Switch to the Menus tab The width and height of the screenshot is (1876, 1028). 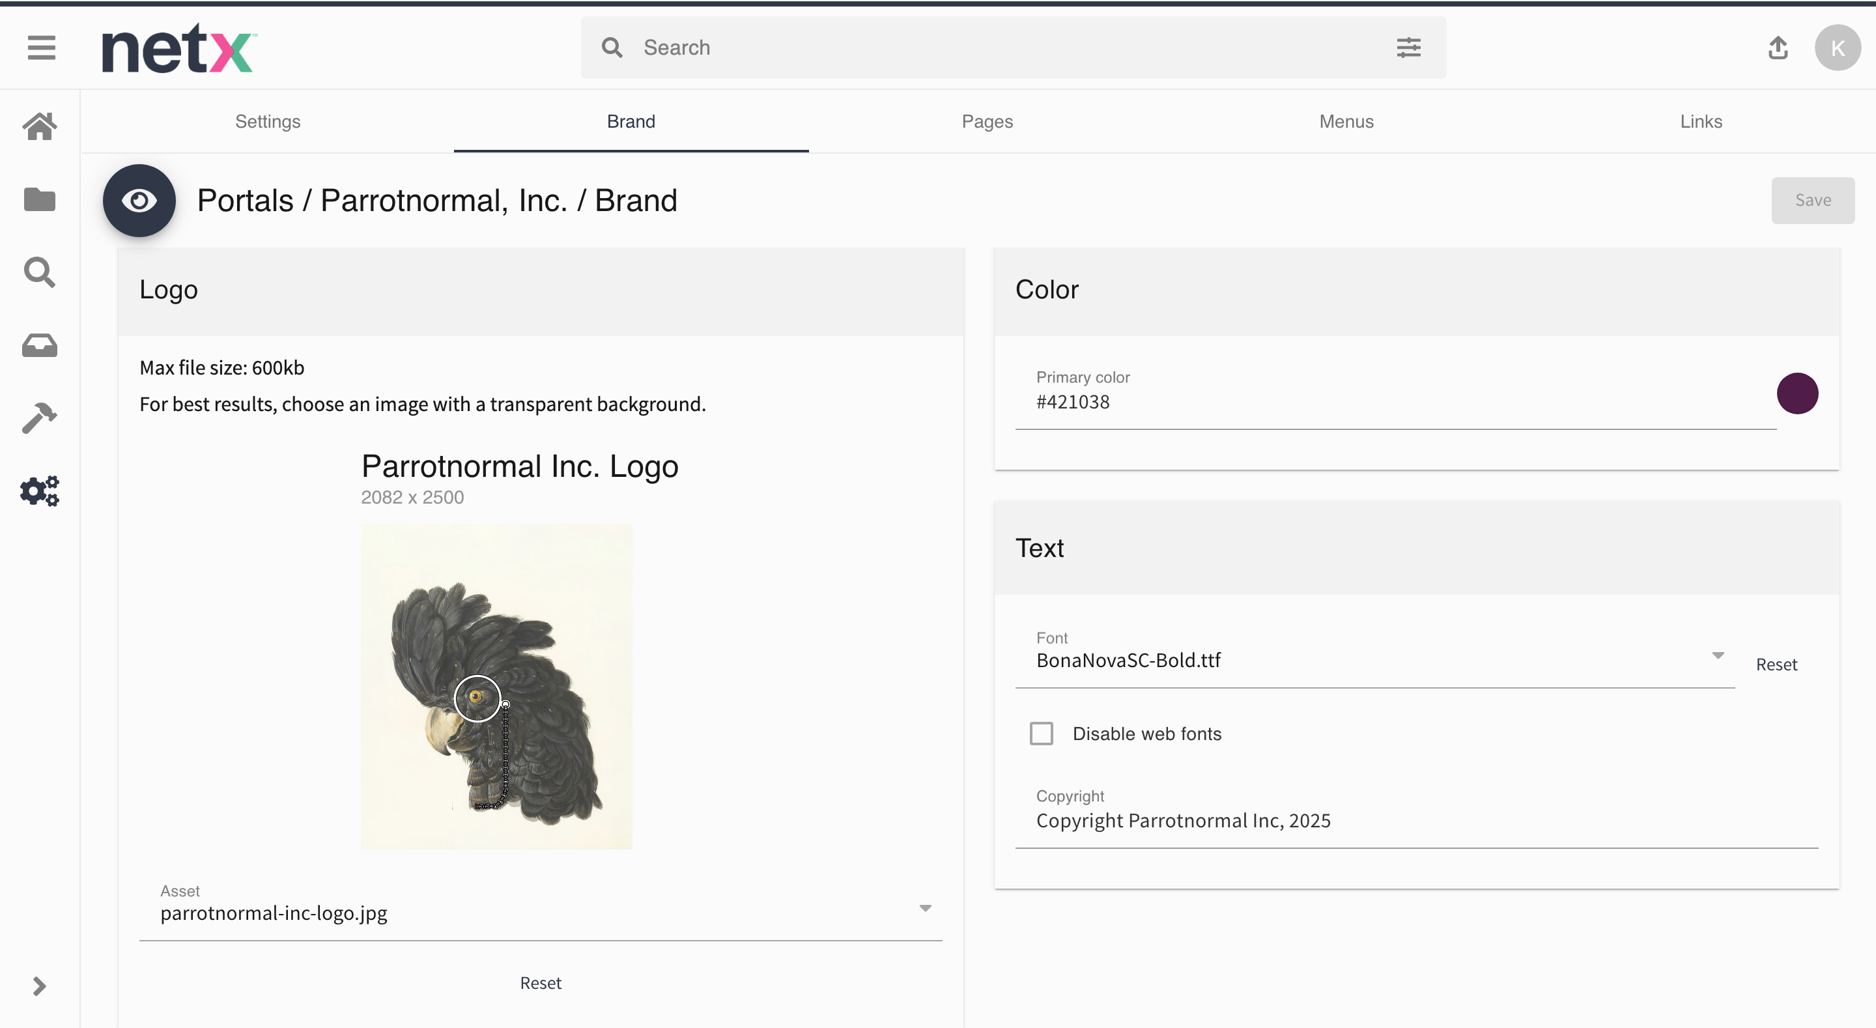click(x=1346, y=122)
